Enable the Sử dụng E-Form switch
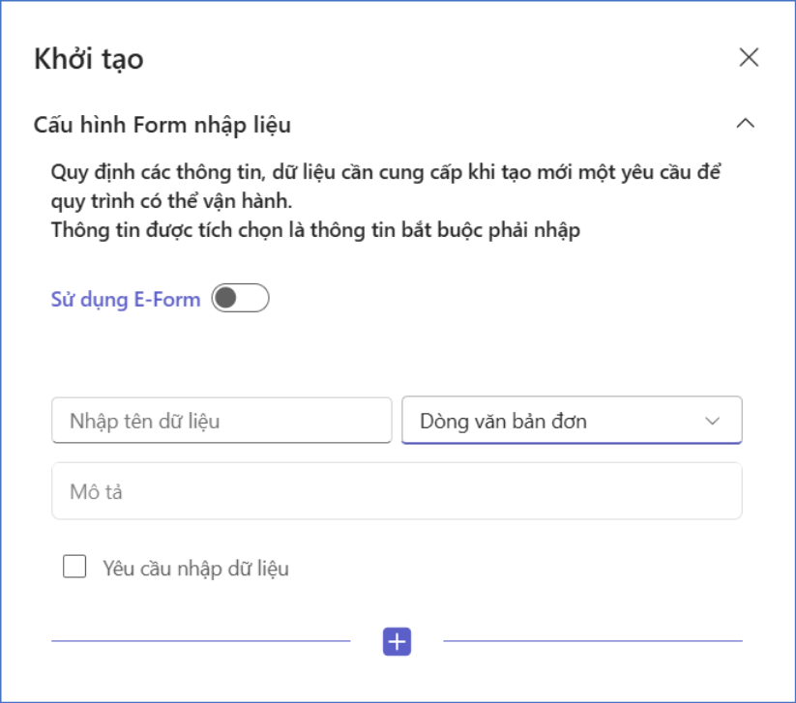This screenshot has width=796, height=703. tap(240, 299)
